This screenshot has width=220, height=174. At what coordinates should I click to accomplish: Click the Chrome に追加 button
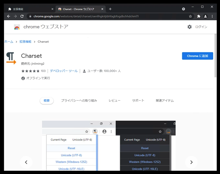197,56
